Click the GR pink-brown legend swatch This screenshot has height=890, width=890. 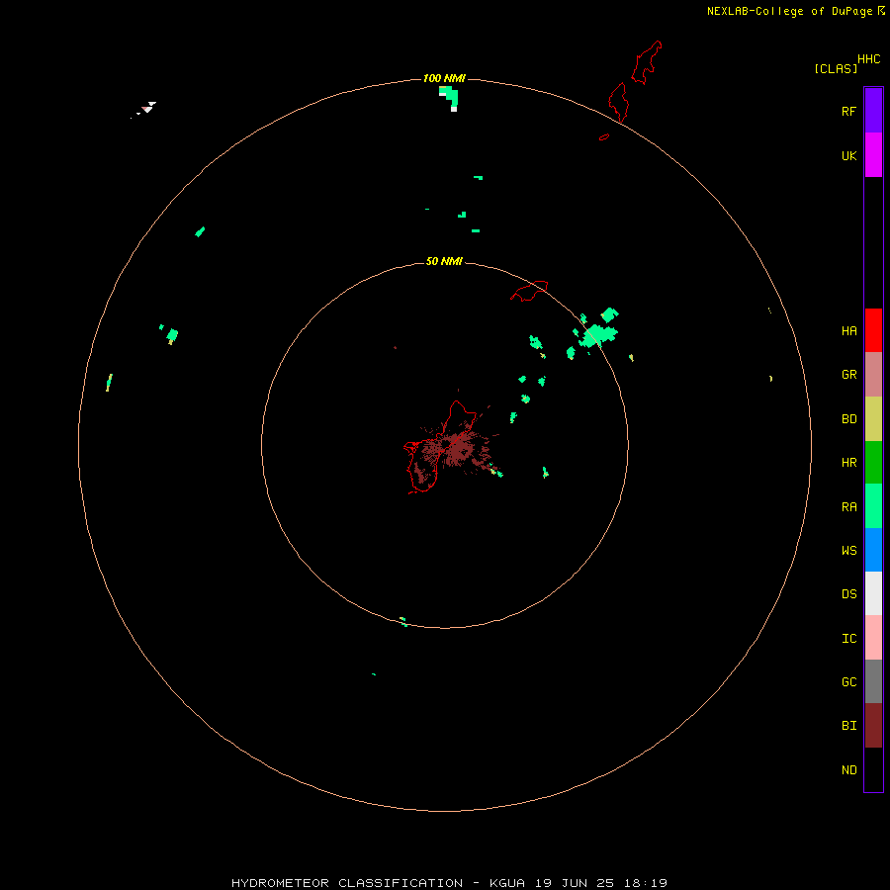(873, 375)
